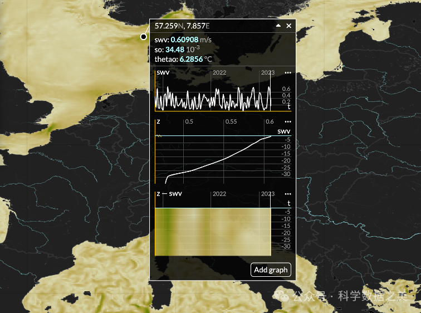Click the white depth profile curve
The height and width of the screenshot is (313, 421).
pyautogui.click(x=223, y=158)
